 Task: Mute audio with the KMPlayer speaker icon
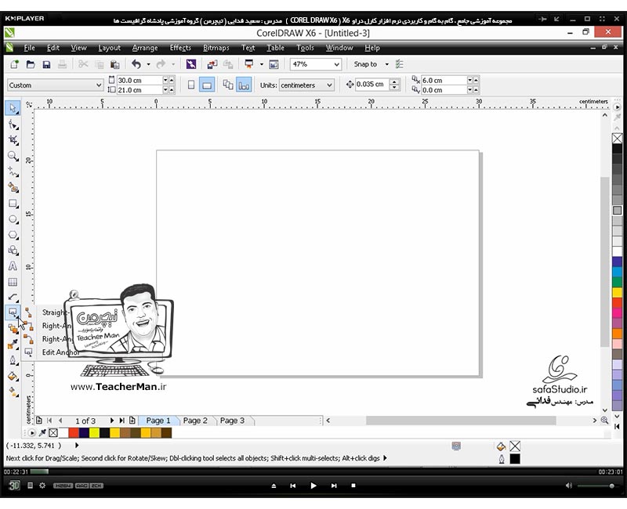[568, 486]
